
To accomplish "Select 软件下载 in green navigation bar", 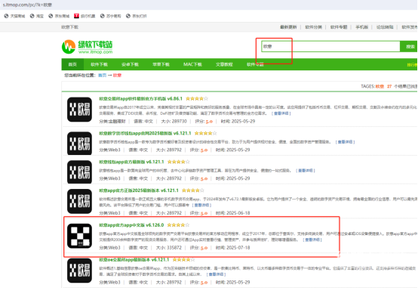I will click(x=99, y=64).
